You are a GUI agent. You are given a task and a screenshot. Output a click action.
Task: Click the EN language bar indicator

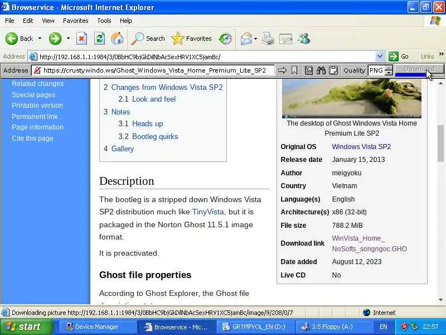(384, 327)
